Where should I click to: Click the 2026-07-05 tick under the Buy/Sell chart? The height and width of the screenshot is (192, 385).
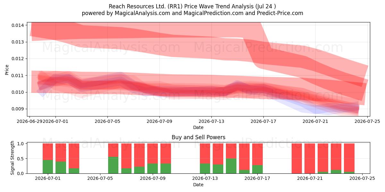pos(100,179)
